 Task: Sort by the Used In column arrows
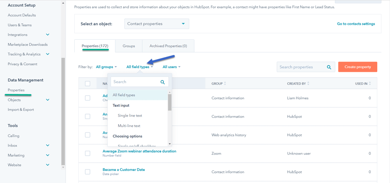370,84
